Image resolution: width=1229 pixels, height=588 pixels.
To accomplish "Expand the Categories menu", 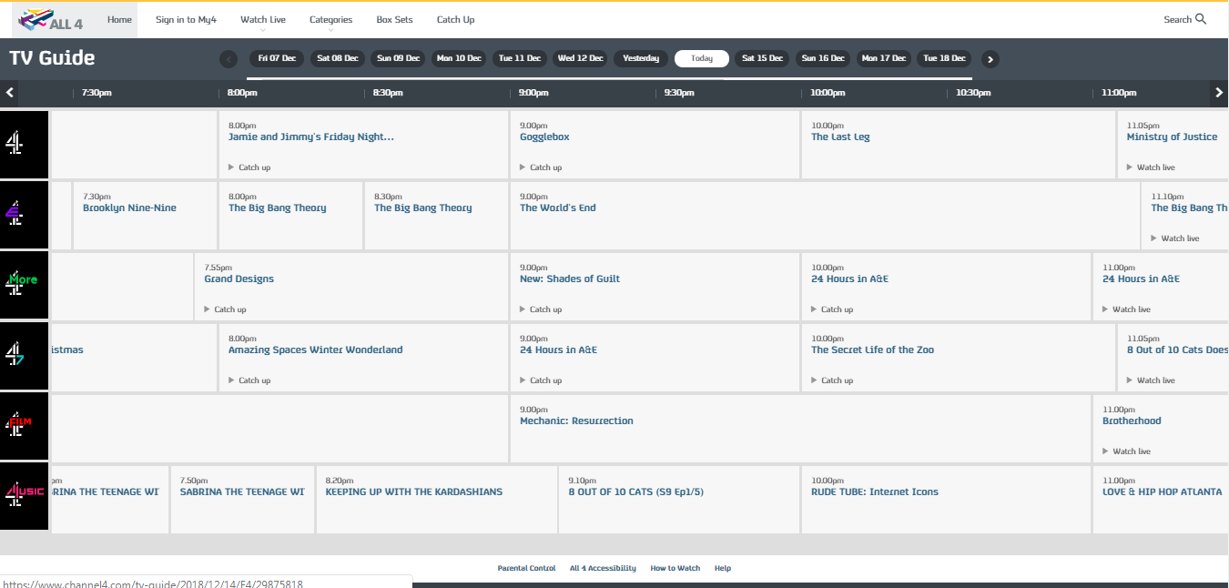I will click(330, 19).
